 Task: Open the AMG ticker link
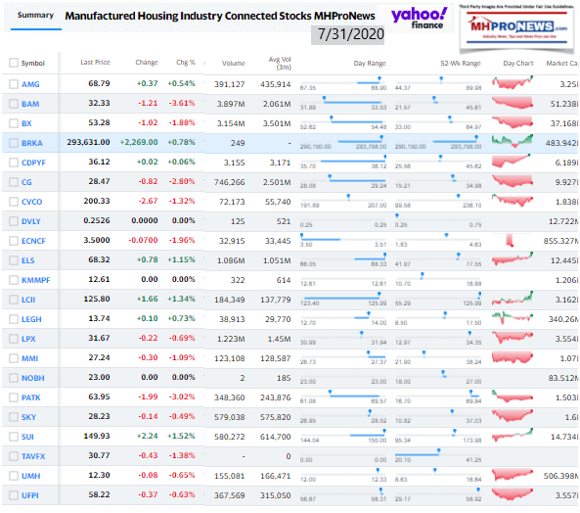tap(30, 84)
